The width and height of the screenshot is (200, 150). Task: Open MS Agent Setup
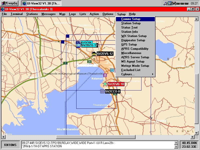point(135,61)
